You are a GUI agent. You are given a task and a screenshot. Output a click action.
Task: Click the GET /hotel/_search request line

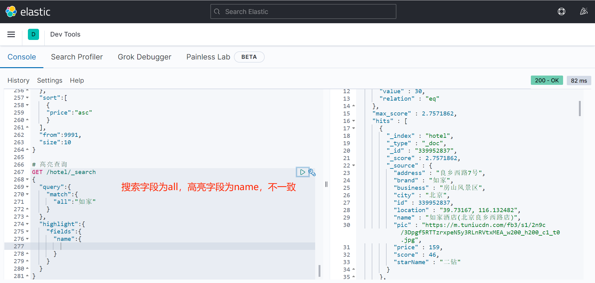pos(64,172)
